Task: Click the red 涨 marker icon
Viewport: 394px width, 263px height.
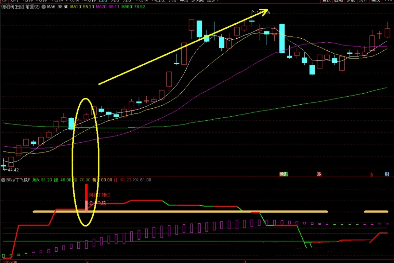Action: 319,174
